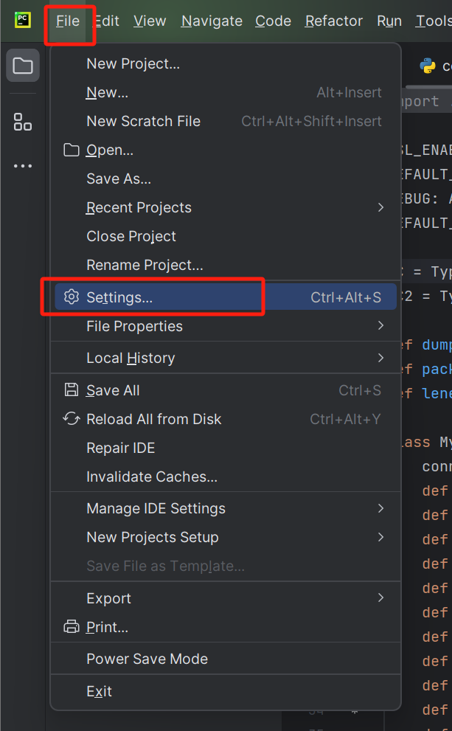Select New Project from File menu
Viewport: 452px width, 731px height.
point(133,63)
